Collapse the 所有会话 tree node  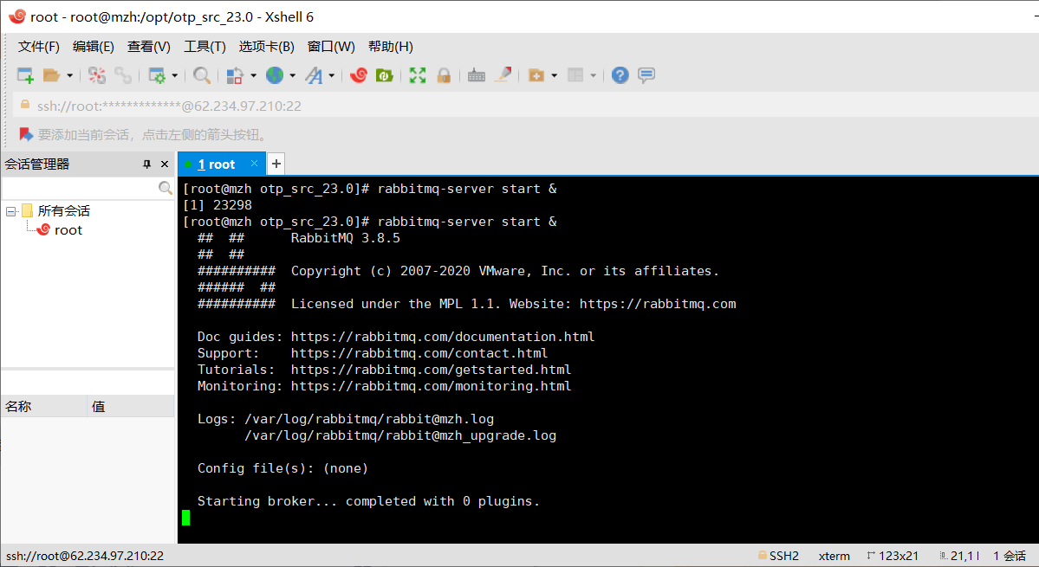[10, 212]
